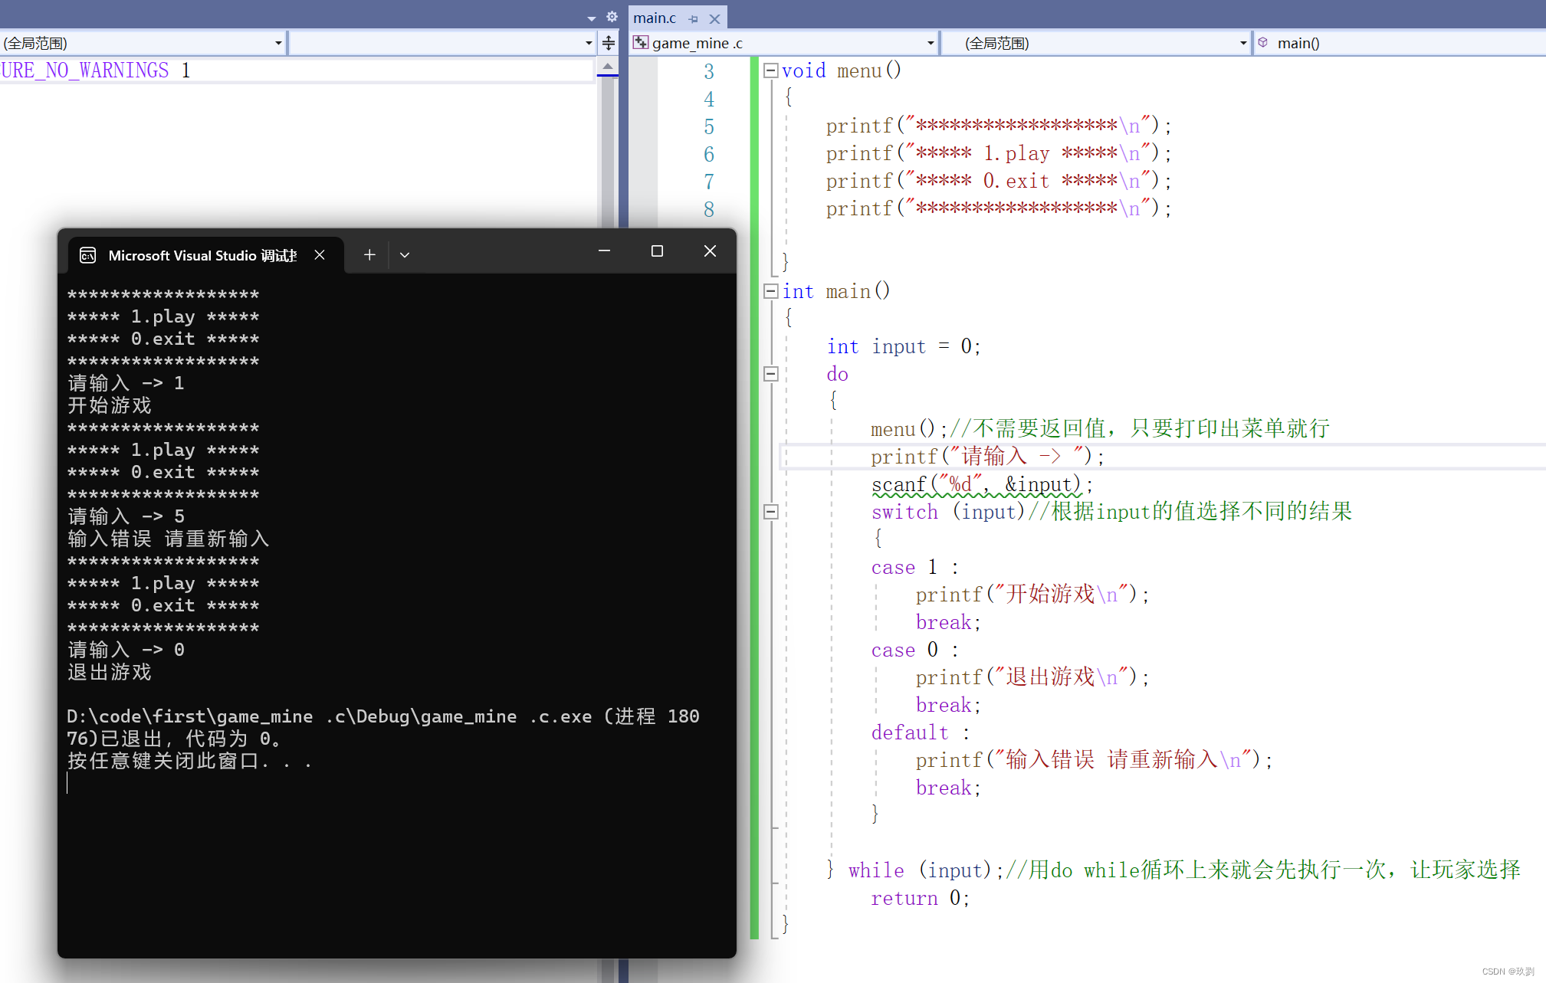1546x983 pixels.
Task: Close the main.c editor tab
Action: click(714, 18)
